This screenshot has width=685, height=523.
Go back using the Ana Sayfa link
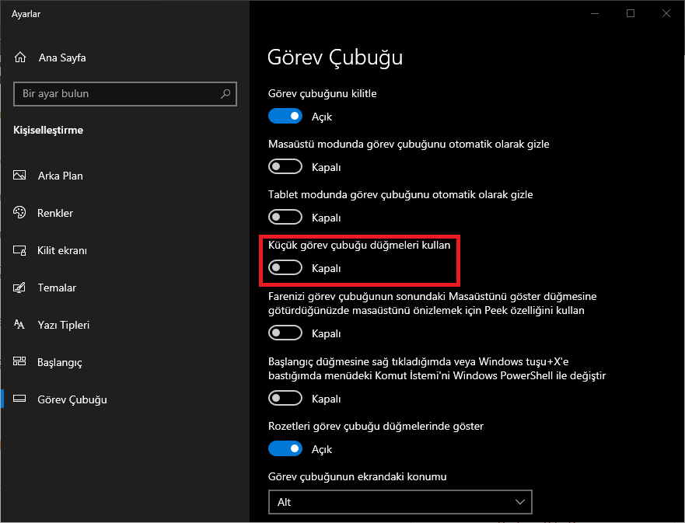pyautogui.click(x=62, y=57)
